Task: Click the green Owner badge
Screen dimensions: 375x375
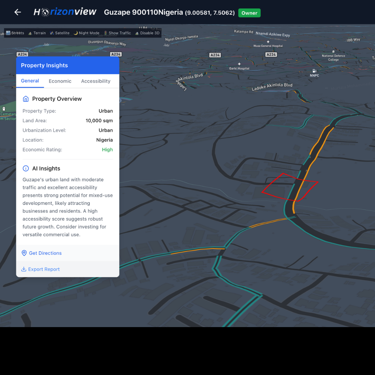Action: (x=249, y=13)
